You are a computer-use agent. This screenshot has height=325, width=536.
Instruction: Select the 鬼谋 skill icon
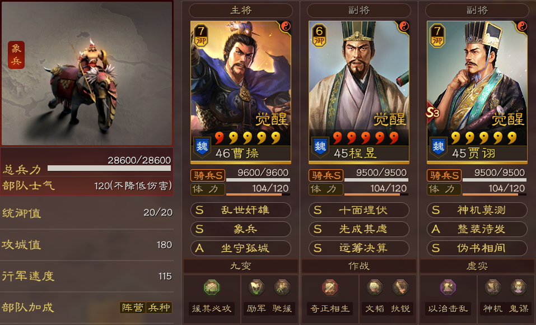point(519,287)
